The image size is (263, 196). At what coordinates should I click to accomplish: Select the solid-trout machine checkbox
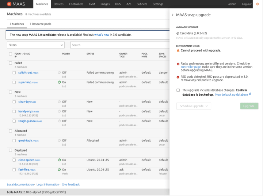point(14,73)
